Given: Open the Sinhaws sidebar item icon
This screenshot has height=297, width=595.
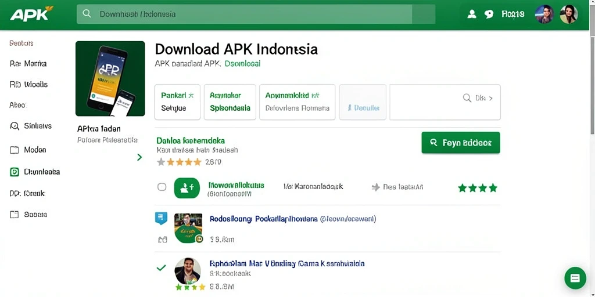Looking at the screenshot, I should coord(15,126).
